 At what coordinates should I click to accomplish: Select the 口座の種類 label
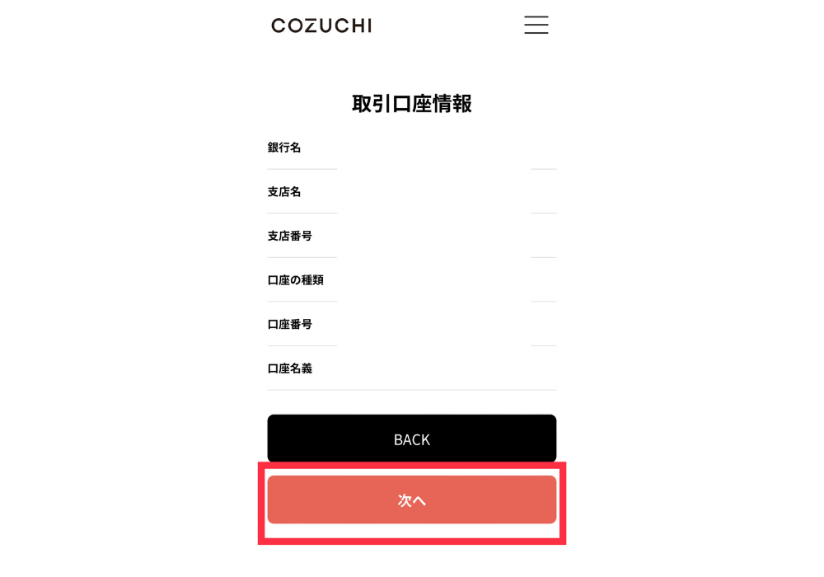point(295,280)
